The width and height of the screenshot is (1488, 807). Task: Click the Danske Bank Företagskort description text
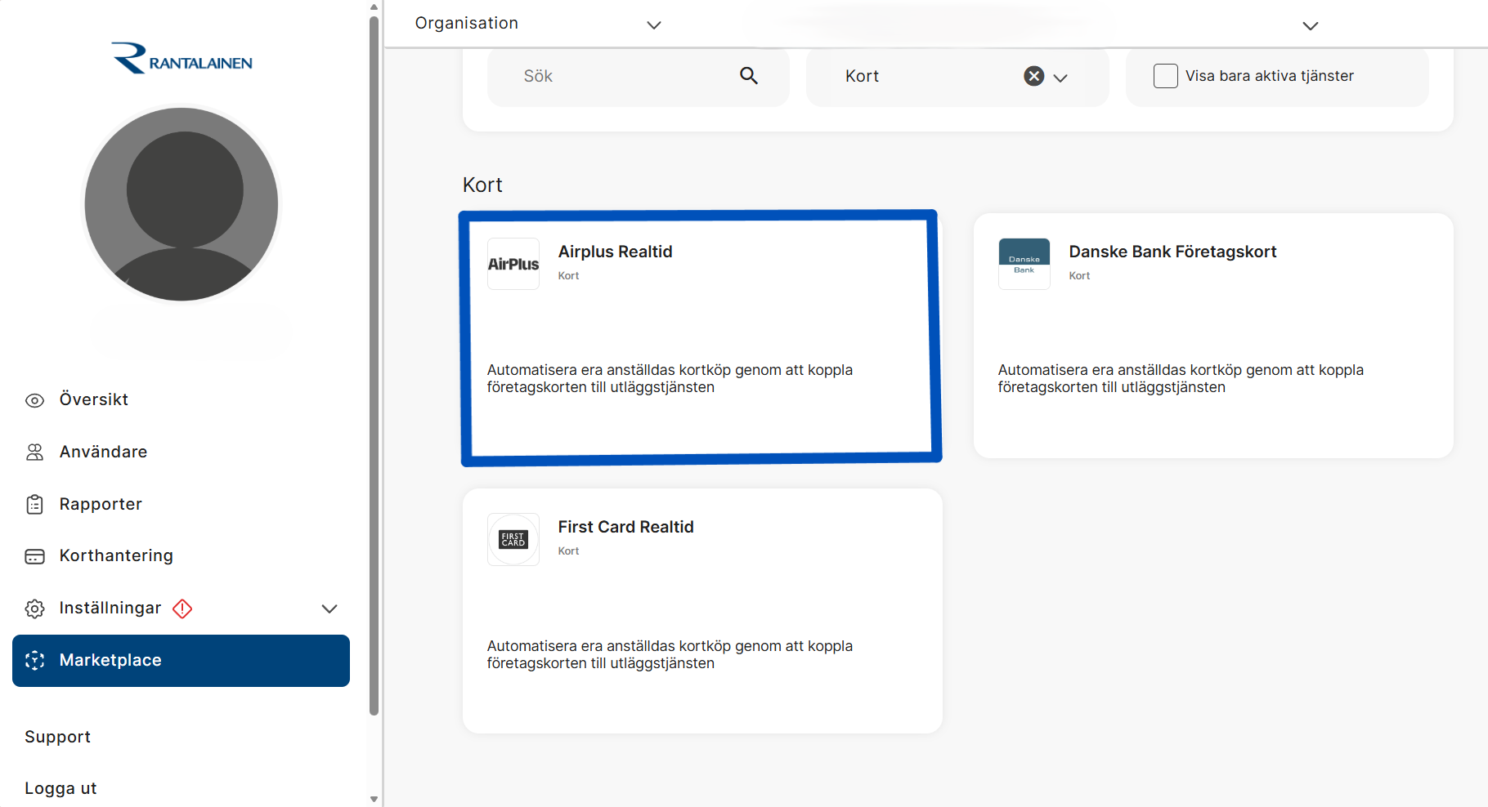(1181, 379)
